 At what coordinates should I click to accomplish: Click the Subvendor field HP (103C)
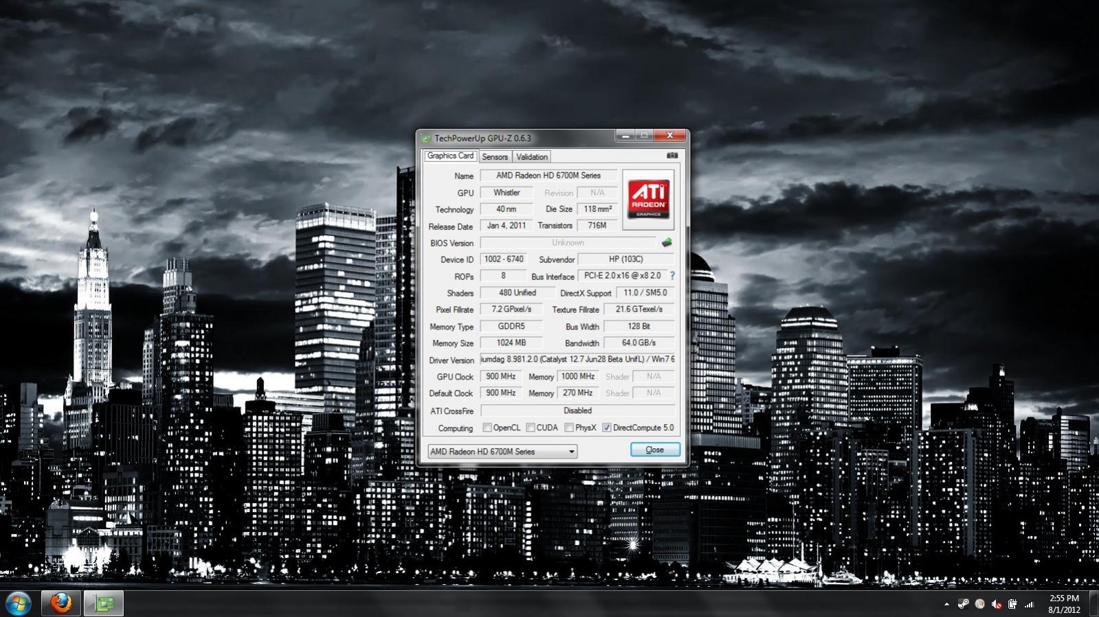pos(626,259)
